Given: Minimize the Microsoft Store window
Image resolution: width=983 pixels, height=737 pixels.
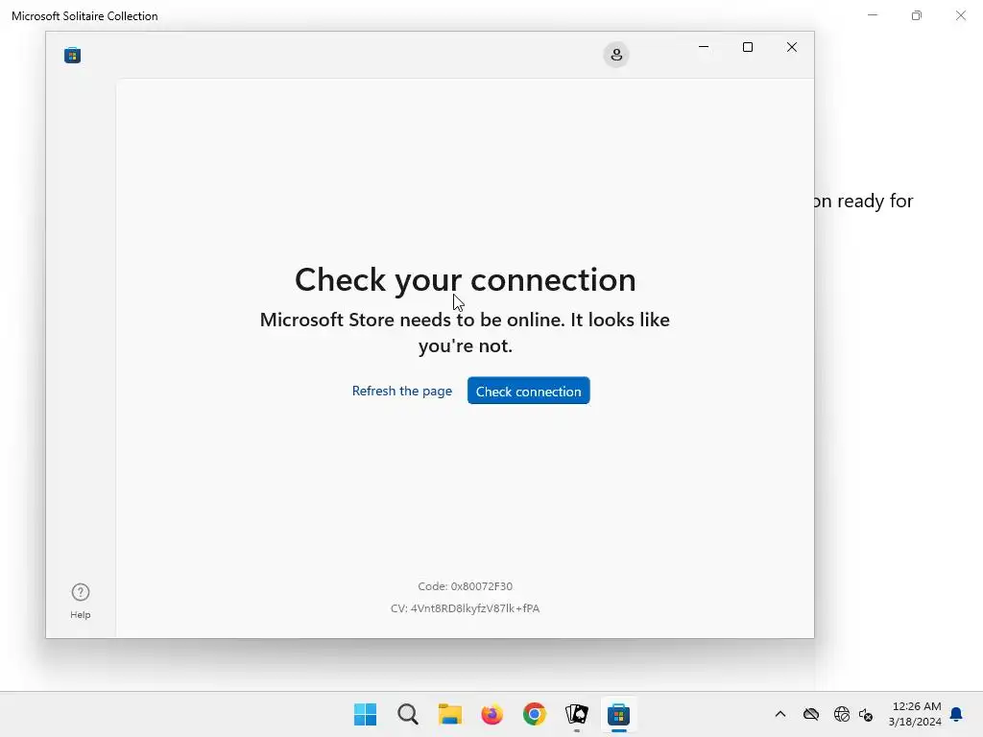Looking at the screenshot, I should [704, 47].
